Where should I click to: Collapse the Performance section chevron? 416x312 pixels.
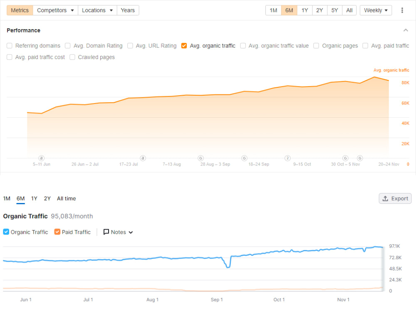pyautogui.click(x=405, y=30)
